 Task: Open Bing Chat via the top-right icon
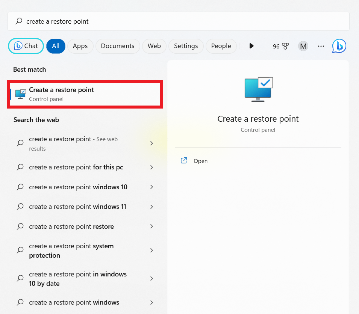[x=339, y=46]
